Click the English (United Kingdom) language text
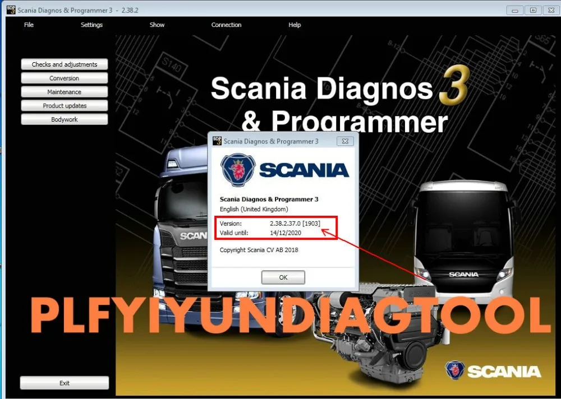Image resolution: width=561 pixels, height=399 pixels. pyautogui.click(x=254, y=209)
